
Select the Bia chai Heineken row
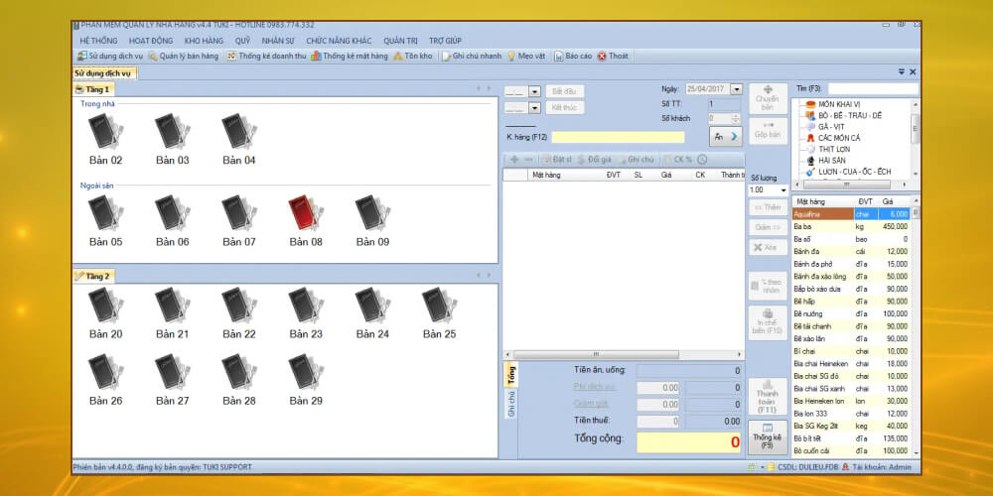point(852,363)
